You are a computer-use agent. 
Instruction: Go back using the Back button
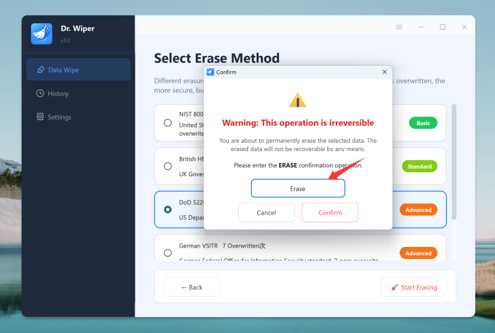[191, 287]
